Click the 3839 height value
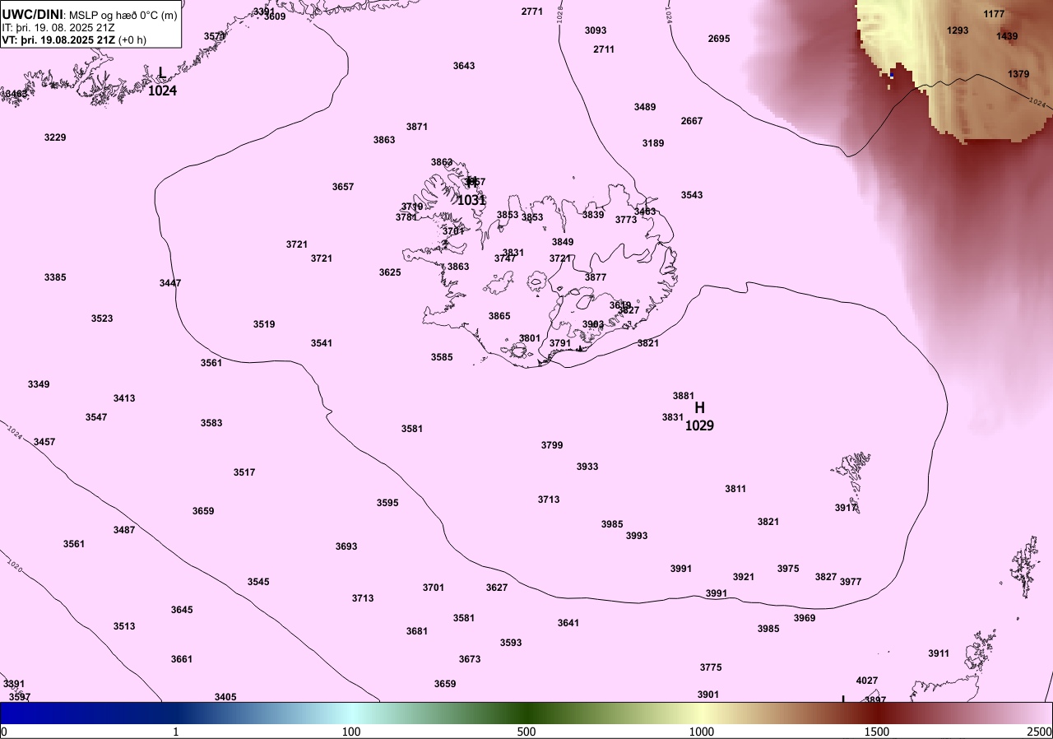The image size is (1053, 739). tap(593, 215)
